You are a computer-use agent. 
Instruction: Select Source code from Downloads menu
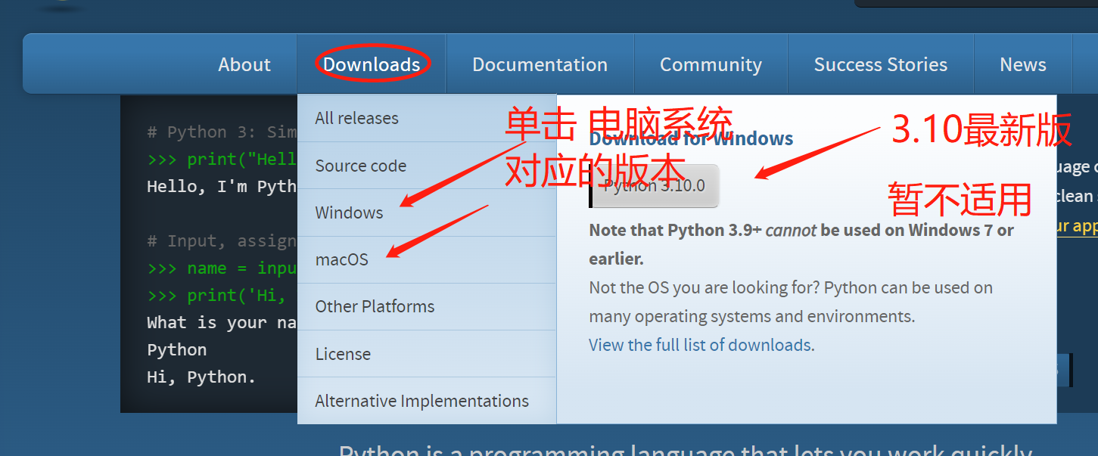427,166
